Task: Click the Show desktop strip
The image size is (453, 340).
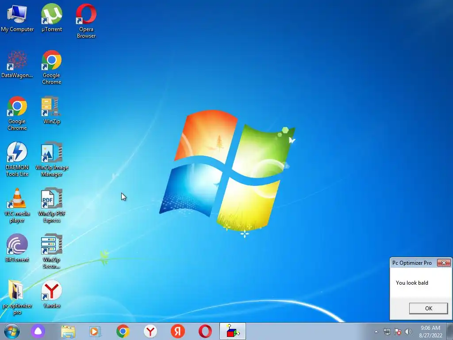Action: tap(449, 331)
